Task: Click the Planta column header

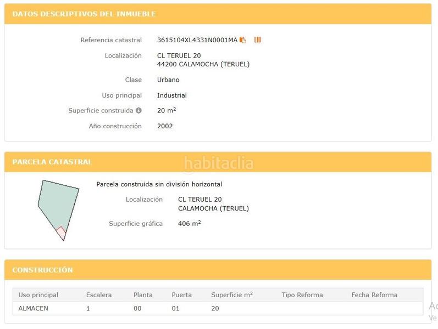Action: 143,294
